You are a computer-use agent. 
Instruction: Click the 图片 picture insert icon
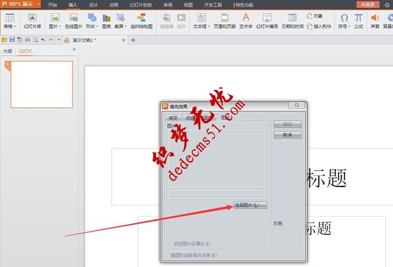point(55,18)
